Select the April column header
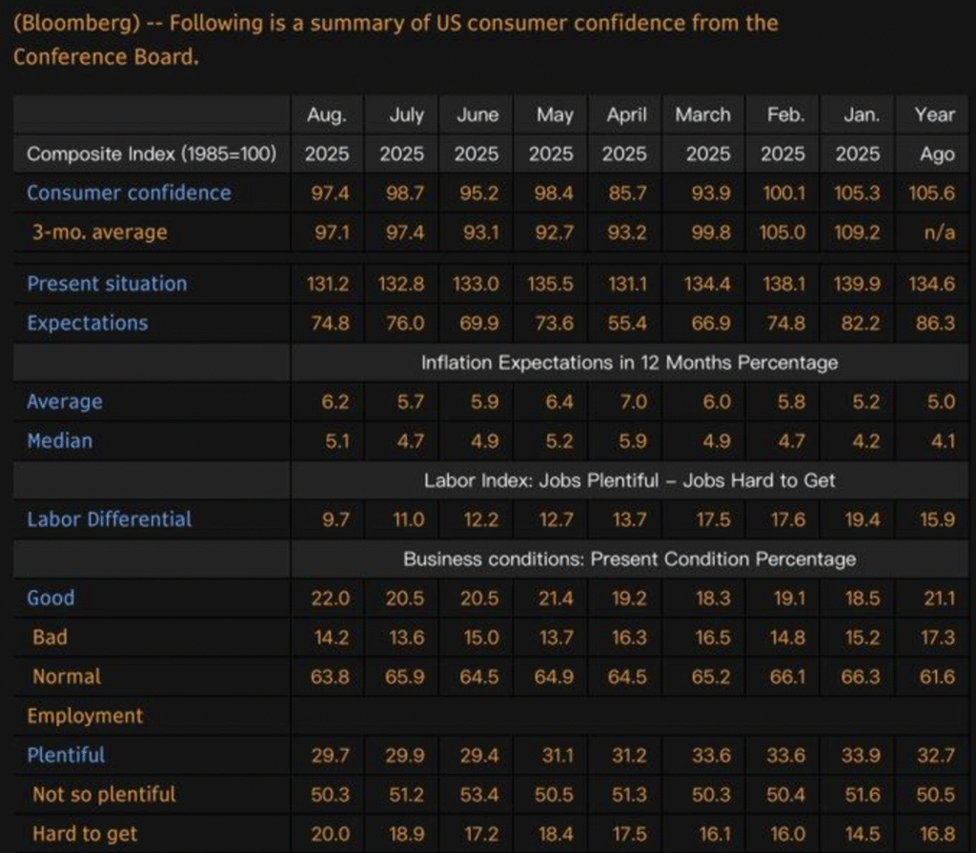This screenshot has width=976, height=853. tap(626, 115)
